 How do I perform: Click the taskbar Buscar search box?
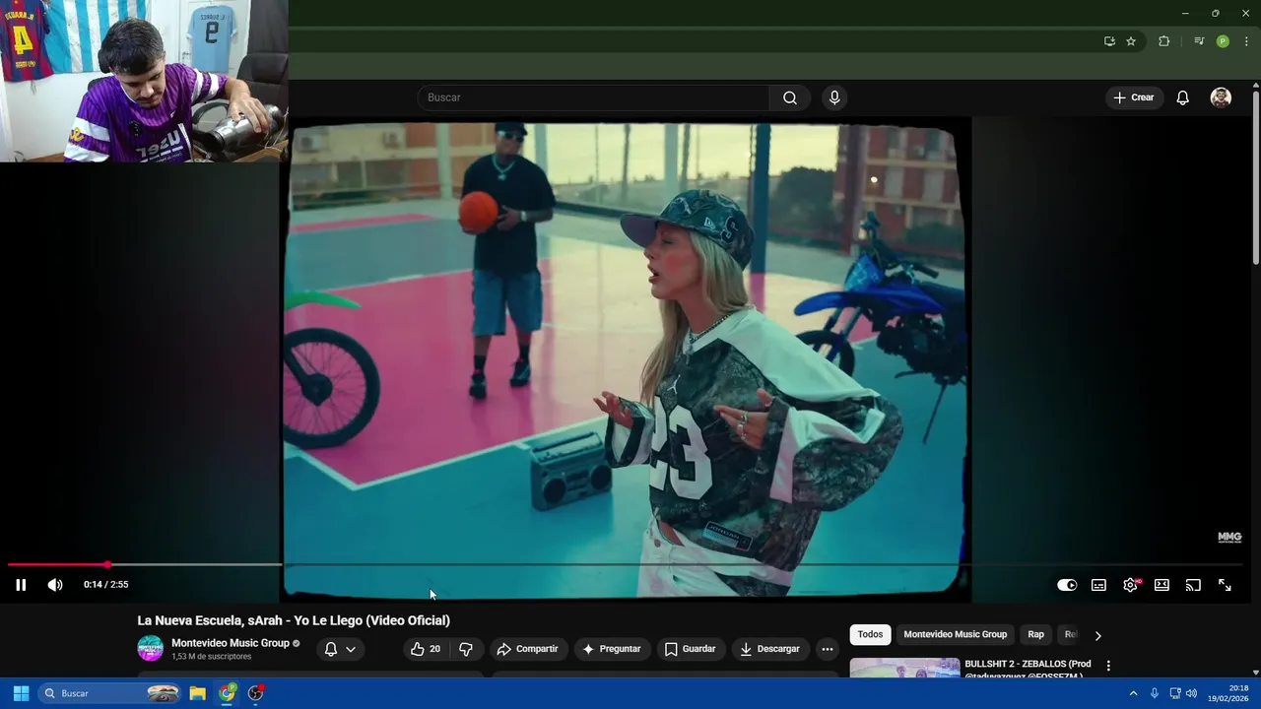pos(109,693)
